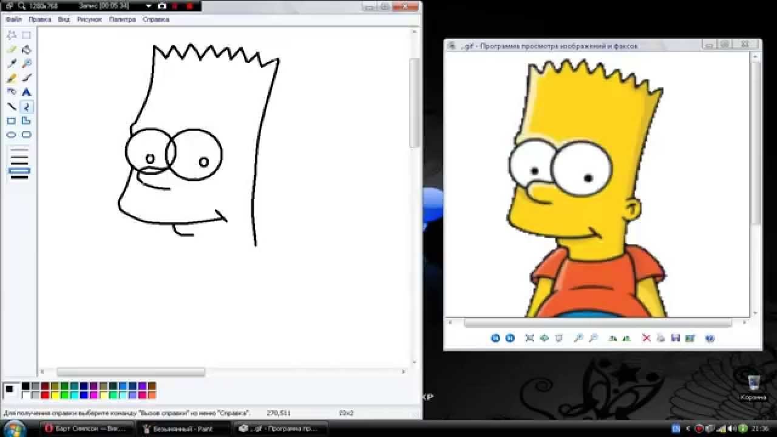
Task: Click the red Delete icon in image viewer
Action: 646,338
